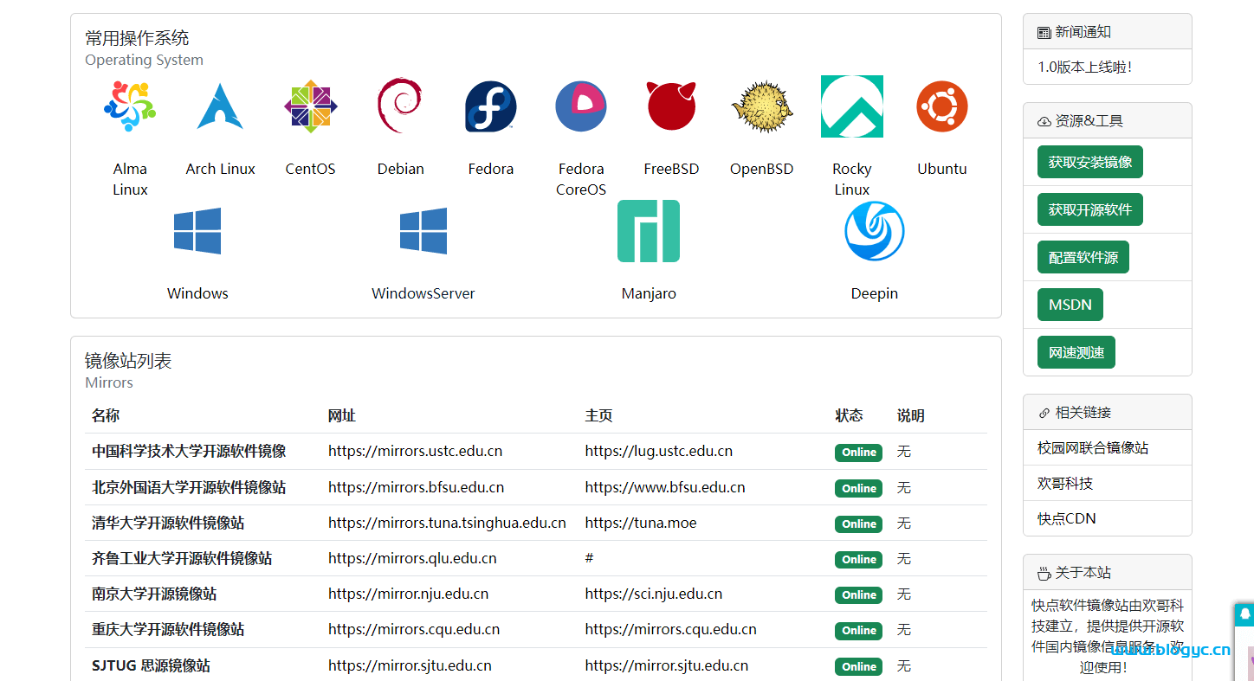Open the FreeBSD devil logo
This screenshot has height=681, width=1254.
pyautogui.click(x=671, y=106)
